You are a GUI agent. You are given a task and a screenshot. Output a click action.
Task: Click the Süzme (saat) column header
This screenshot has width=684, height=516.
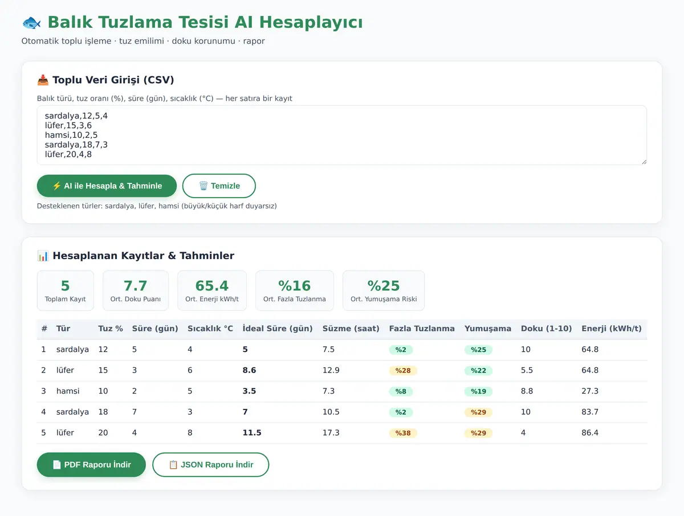351,329
